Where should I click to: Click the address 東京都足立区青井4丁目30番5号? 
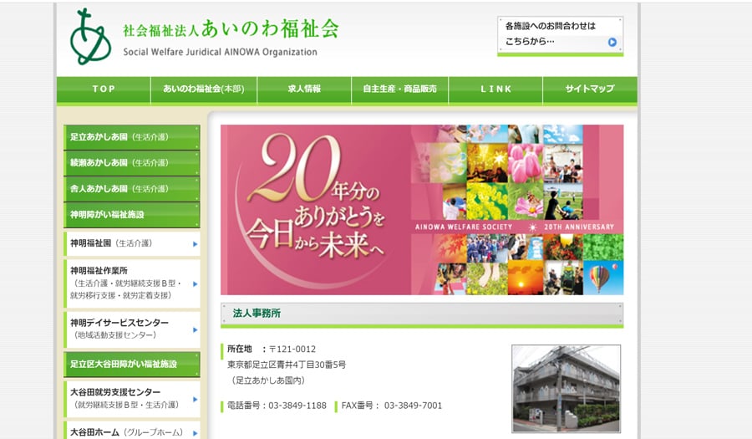pos(287,365)
